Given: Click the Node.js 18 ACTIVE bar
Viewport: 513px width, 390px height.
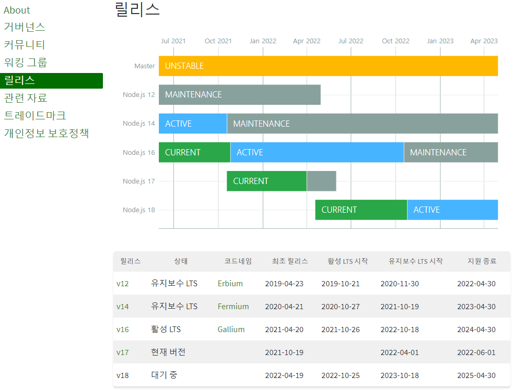Looking at the screenshot, I should click(x=452, y=210).
